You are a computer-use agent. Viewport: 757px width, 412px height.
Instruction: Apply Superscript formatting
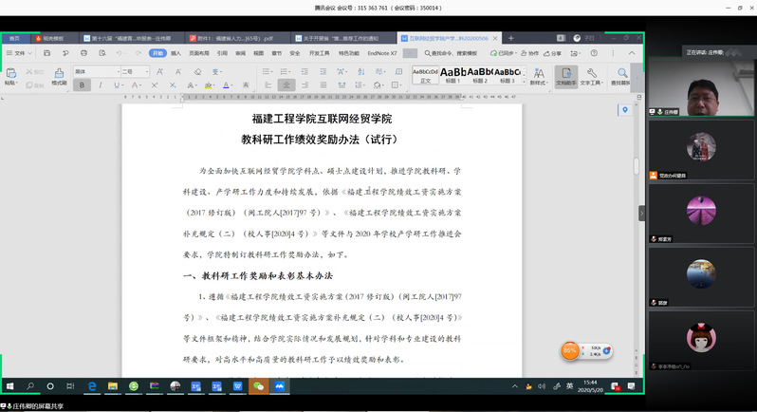155,85
